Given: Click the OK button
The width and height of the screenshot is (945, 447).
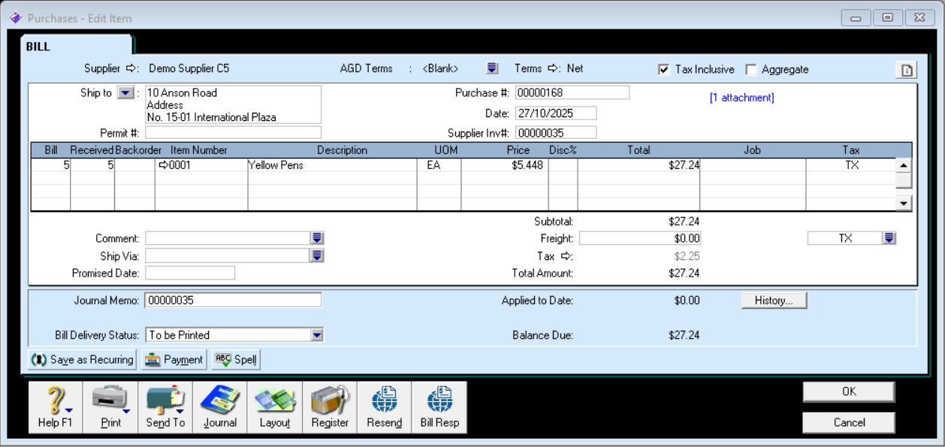Looking at the screenshot, I should (849, 392).
